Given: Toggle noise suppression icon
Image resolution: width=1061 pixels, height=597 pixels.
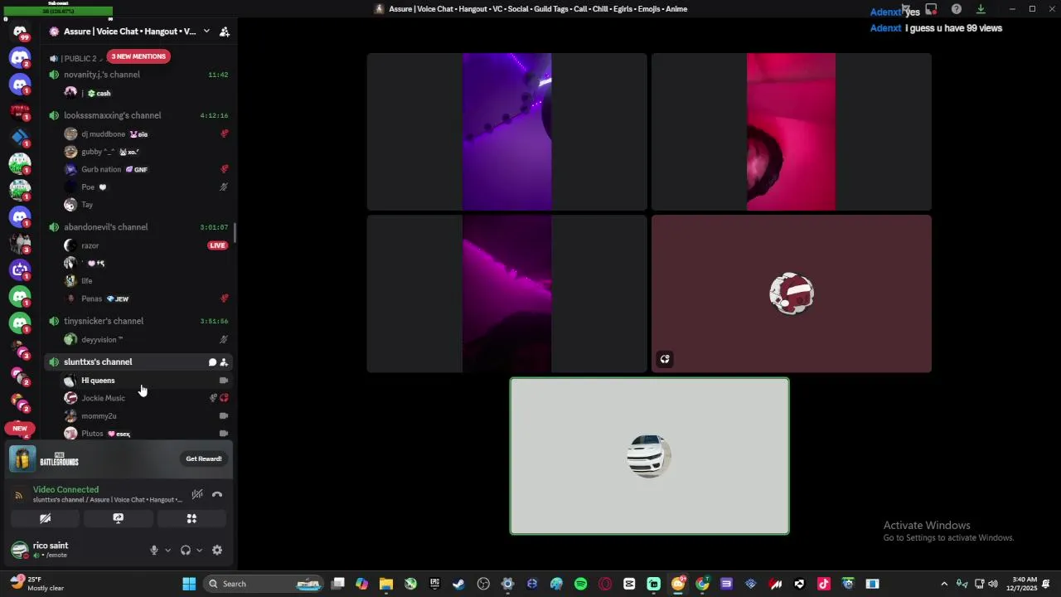Looking at the screenshot, I should click(197, 494).
